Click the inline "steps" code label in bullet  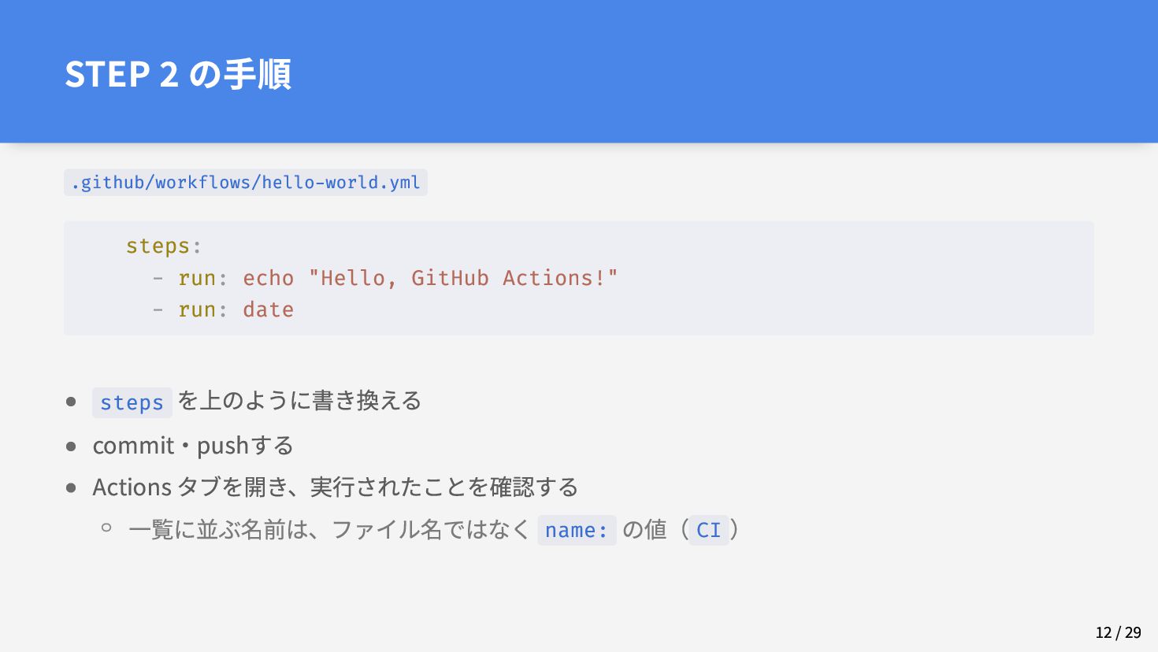coord(132,402)
